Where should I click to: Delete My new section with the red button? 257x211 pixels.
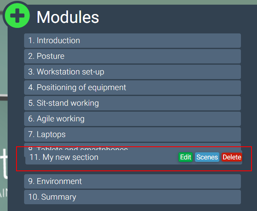232,157
